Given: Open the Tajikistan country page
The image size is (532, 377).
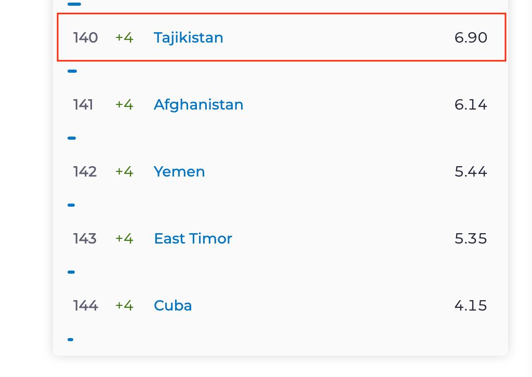Looking at the screenshot, I should (x=188, y=37).
